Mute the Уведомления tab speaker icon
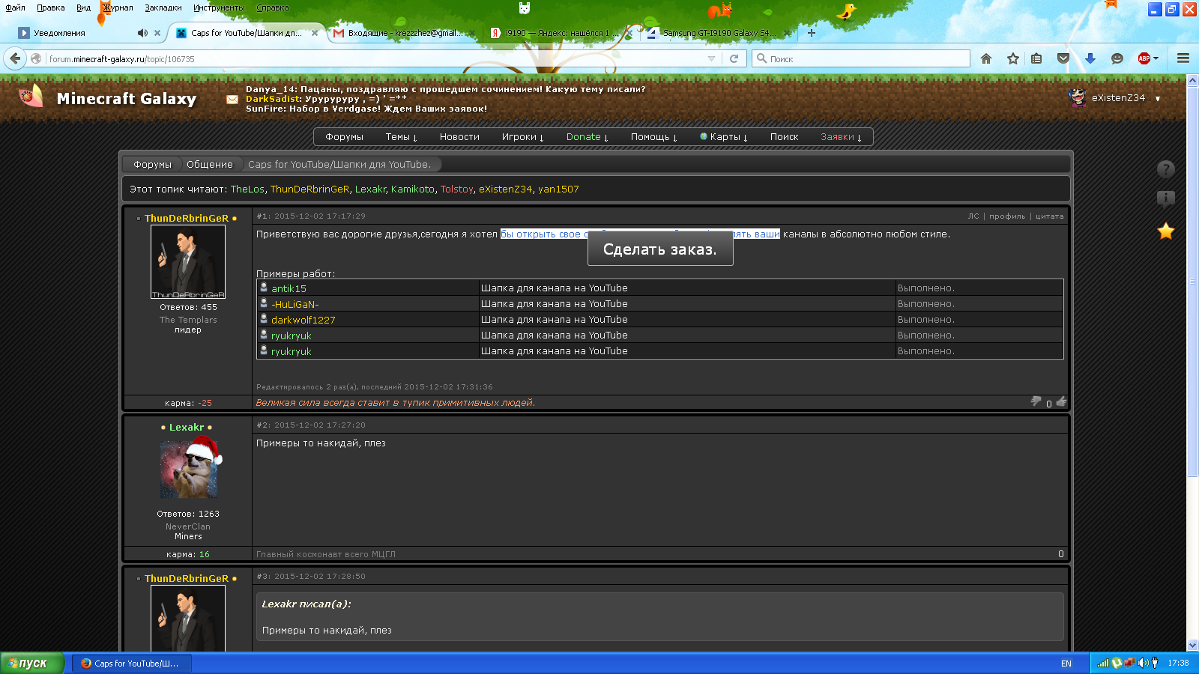This screenshot has height=674, width=1199. click(142, 33)
